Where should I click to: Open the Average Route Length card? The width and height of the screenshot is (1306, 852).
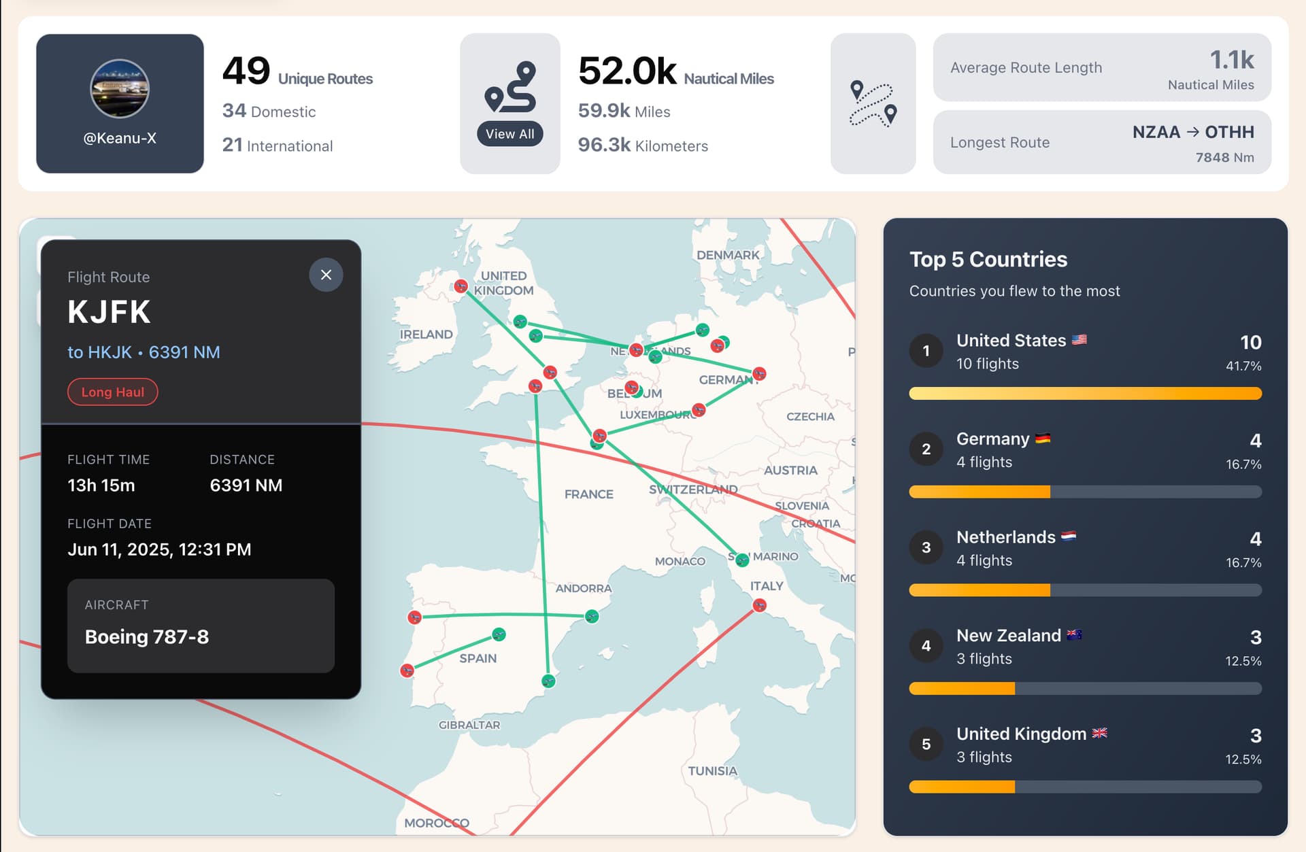(x=1102, y=68)
